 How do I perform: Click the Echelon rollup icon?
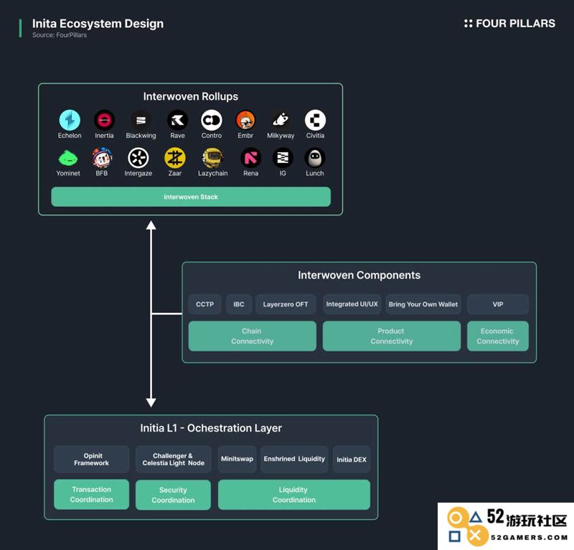click(x=70, y=120)
